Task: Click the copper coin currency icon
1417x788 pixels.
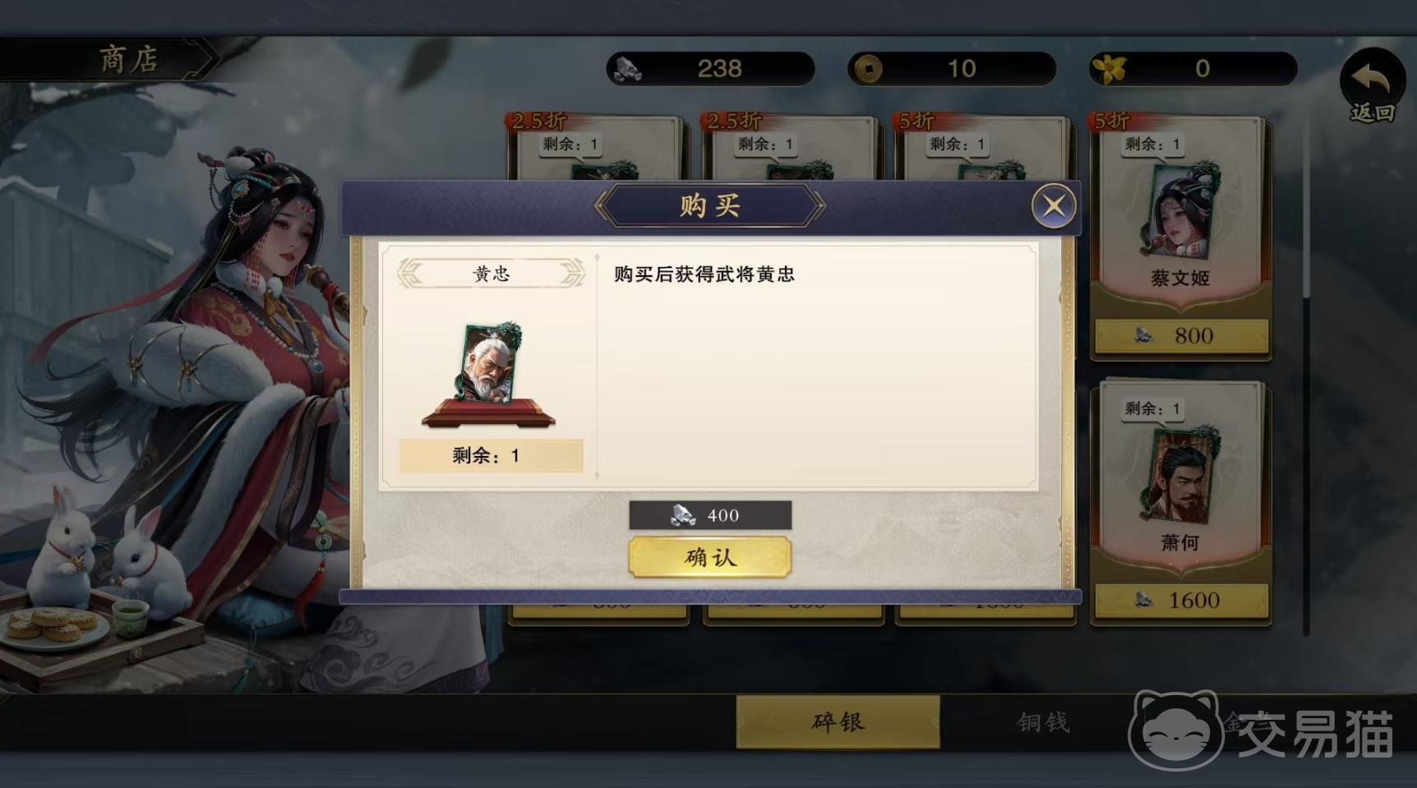Action: [x=867, y=69]
